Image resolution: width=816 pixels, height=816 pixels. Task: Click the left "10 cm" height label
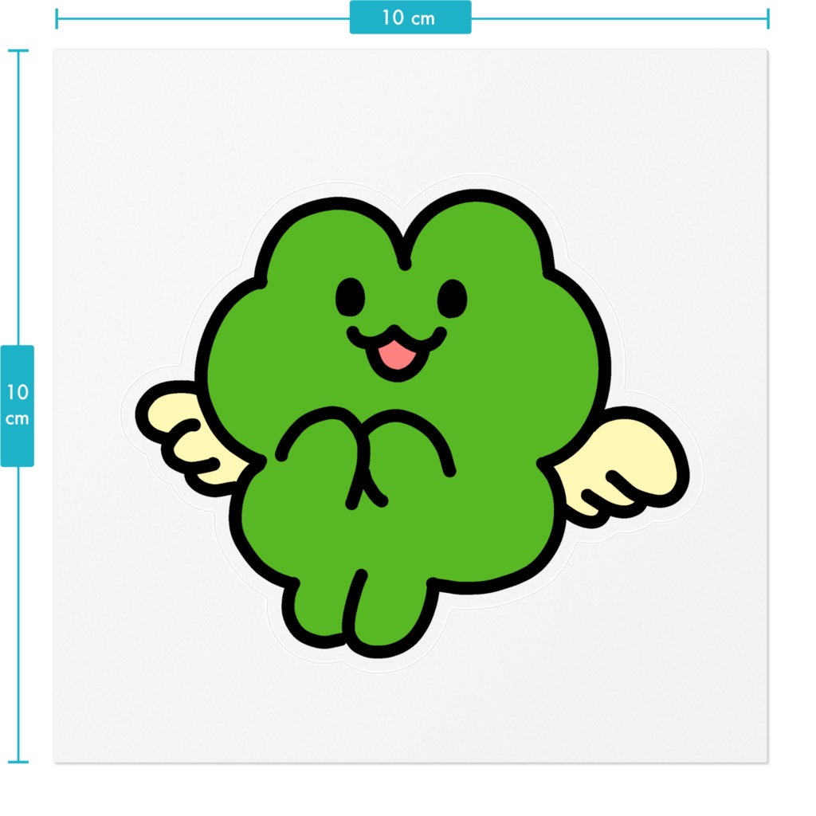click(x=18, y=406)
